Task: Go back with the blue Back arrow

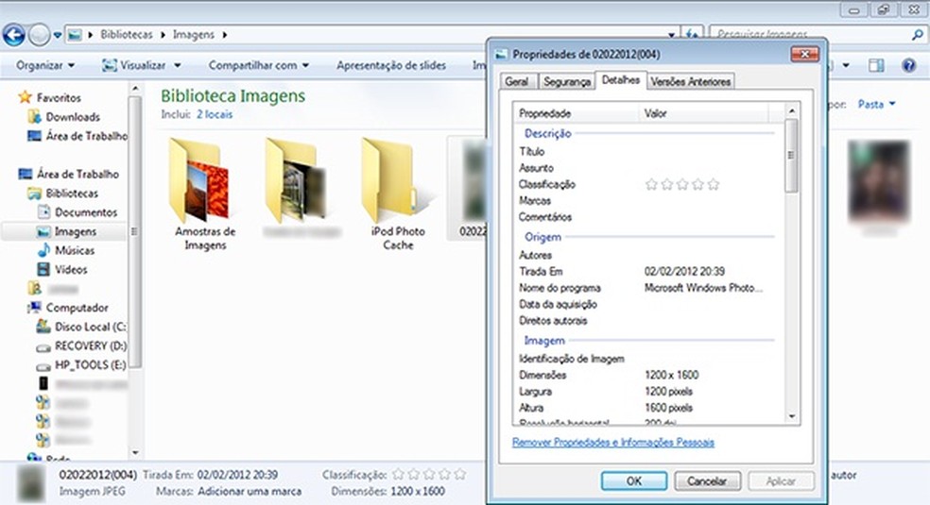Action: coord(13,35)
